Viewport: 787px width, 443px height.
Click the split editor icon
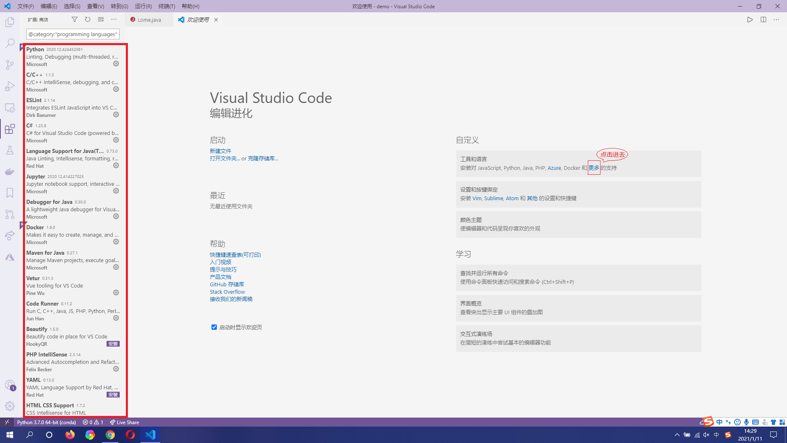click(x=763, y=19)
